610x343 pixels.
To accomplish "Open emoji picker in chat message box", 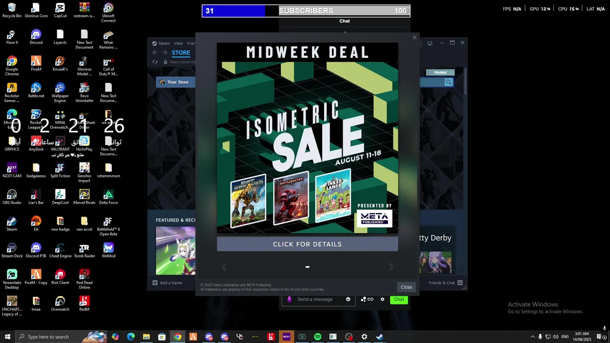I will pyautogui.click(x=348, y=299).
